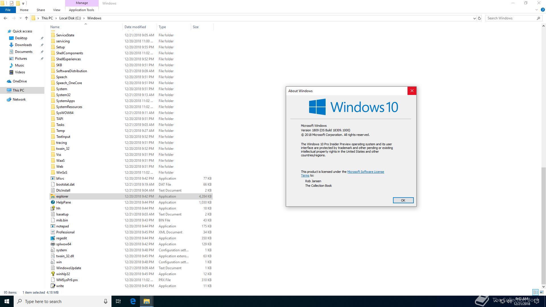The image size is (546, 307).
Task: Open Quick access in navigation pane
Action: point(22,31)
